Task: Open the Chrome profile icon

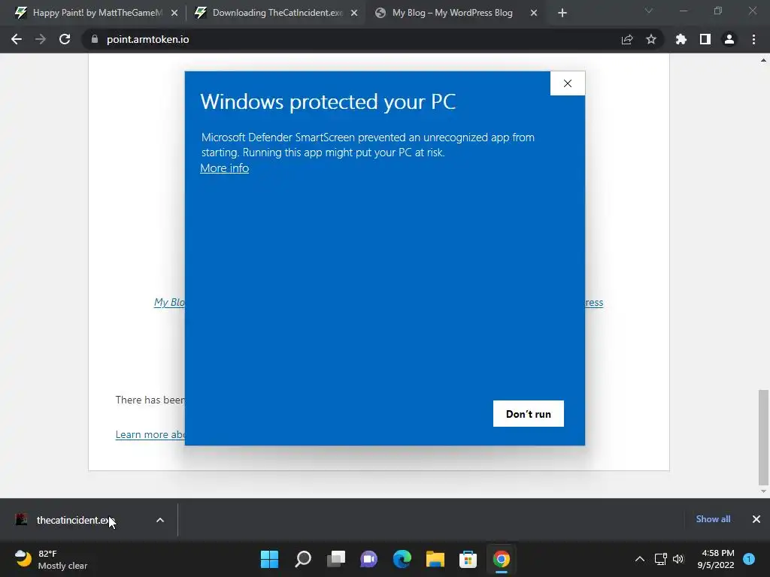Action: coord(729,39)
